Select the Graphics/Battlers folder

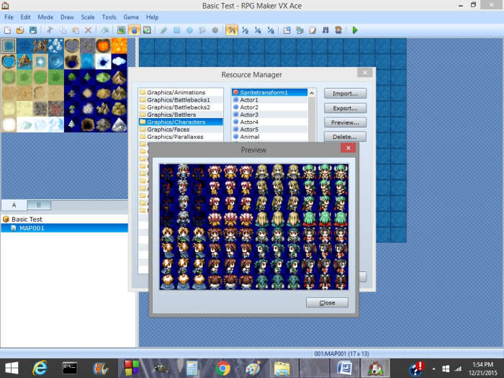(x=181, y=114)
